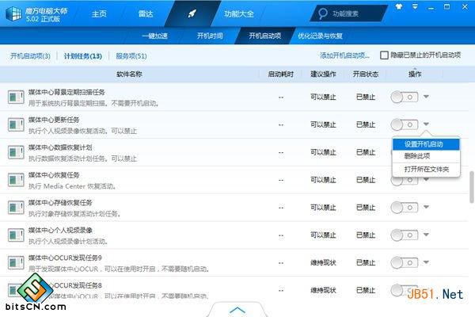The width and height of the screenshot is (475, 317).
Task: Click 维持现状 for 媒体中心OCUR发现任务9
Action: coord(323,262)
